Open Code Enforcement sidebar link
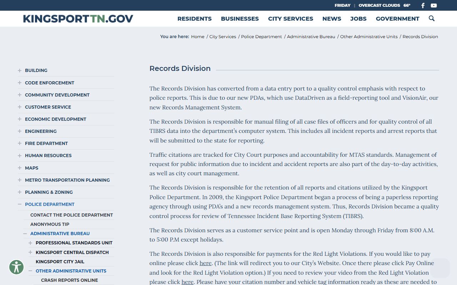This screenshot has width=457, height=285. coord(50,83)
